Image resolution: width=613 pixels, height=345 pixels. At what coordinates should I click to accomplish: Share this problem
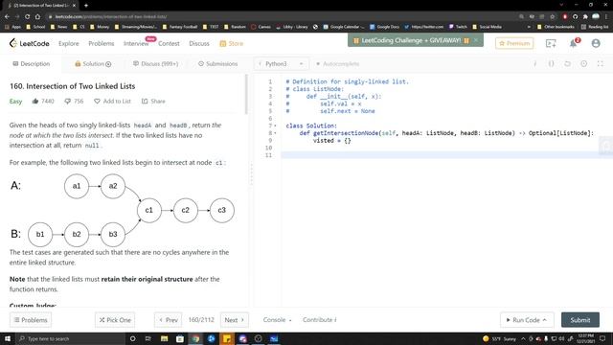click(153, 102)
